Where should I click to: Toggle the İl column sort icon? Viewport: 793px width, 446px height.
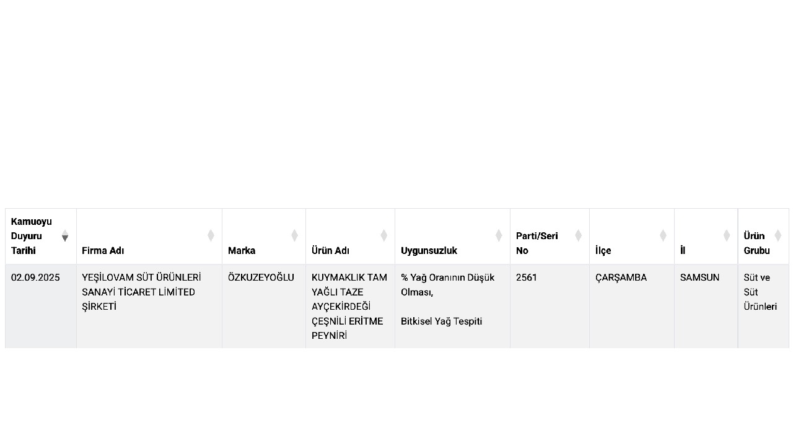tap(727, 235)
